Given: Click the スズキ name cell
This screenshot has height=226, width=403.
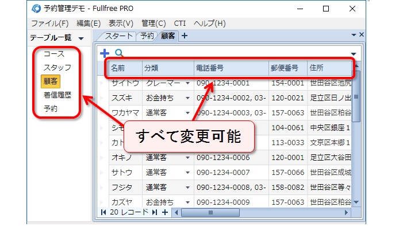Looking at the screenshot, I should click(x=125, y=98).
